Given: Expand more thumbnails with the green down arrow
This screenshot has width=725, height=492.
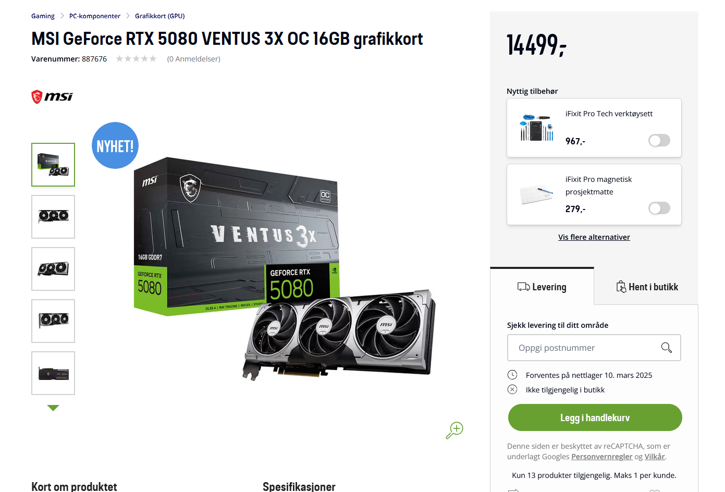Looking at the screenshot, I should tap(53, 408).
